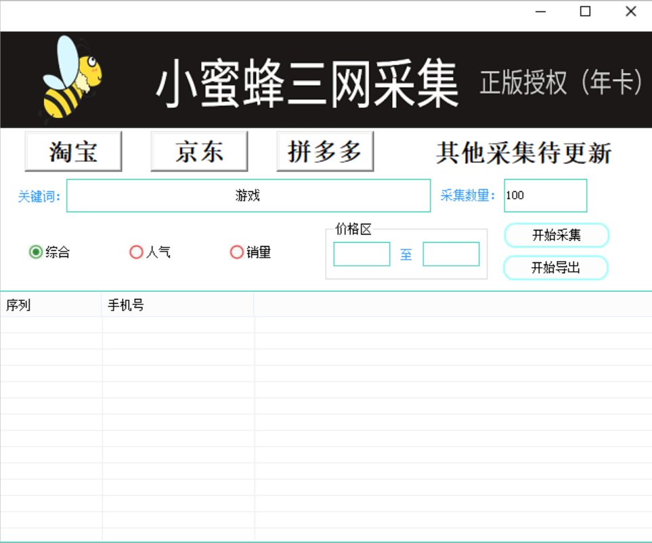Select the 拼多多 platform button
The image size is (652, 543).
tap(324, 150)
